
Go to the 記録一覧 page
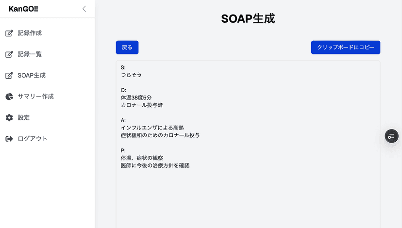pos(30,54)
